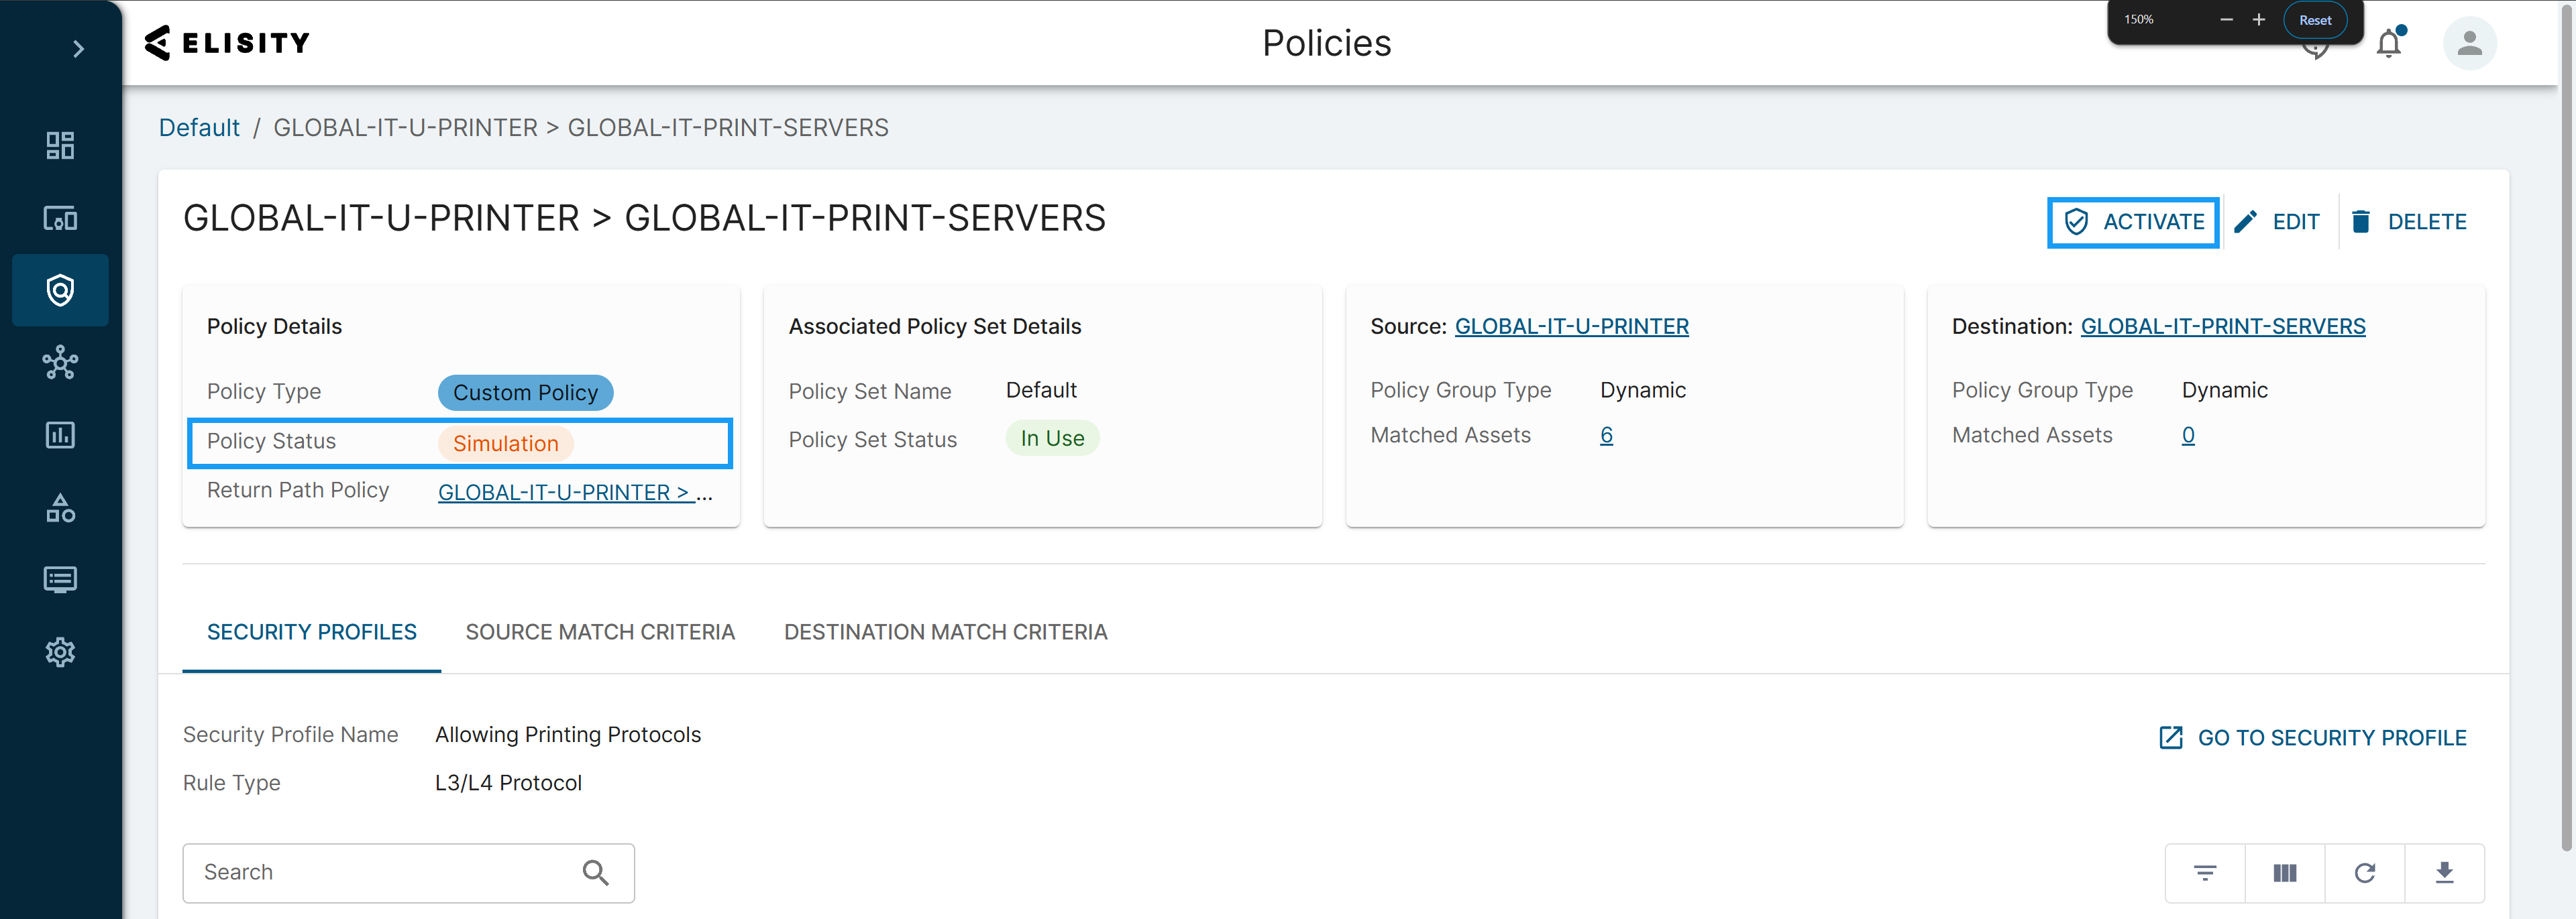Switch to Source Match Criteria tab
Image resolution: width=2576 pixels, height=919 pixels.
click(x=600, y=632)
